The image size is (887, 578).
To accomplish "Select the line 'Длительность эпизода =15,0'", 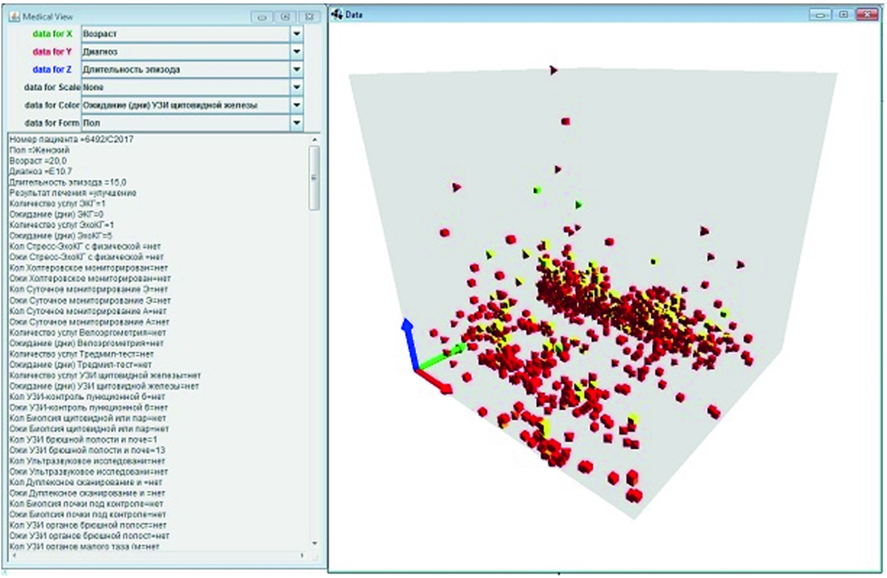I will click(x=68, y=182).
